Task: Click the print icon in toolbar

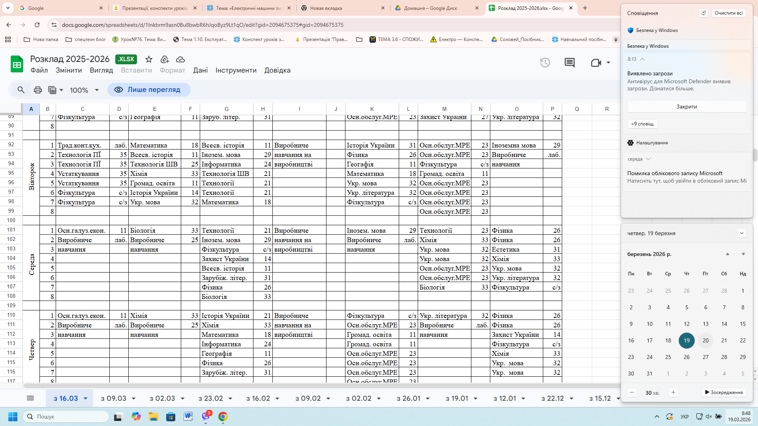Action: coord(38,90)
